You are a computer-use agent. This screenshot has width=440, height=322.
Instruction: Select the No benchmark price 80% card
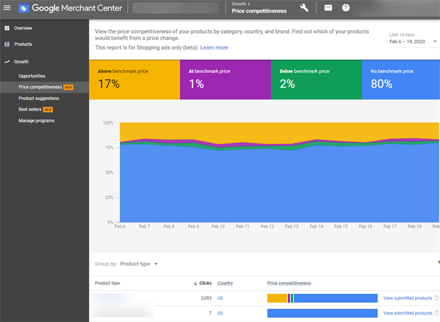[x=401, y=80]
